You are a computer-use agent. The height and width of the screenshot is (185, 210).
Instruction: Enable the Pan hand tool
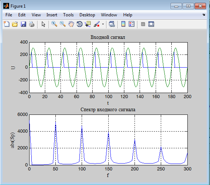71,24
